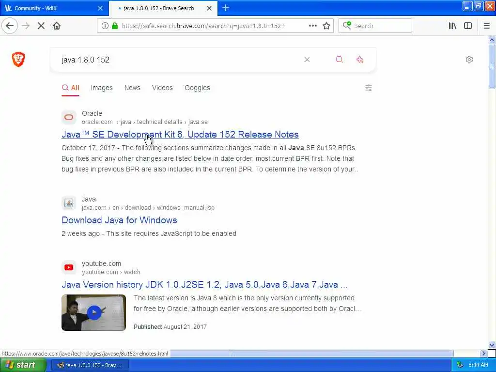The image size is (496, 372).
Task: Stop page loading with X button
Action: click(x=41, y=26)
